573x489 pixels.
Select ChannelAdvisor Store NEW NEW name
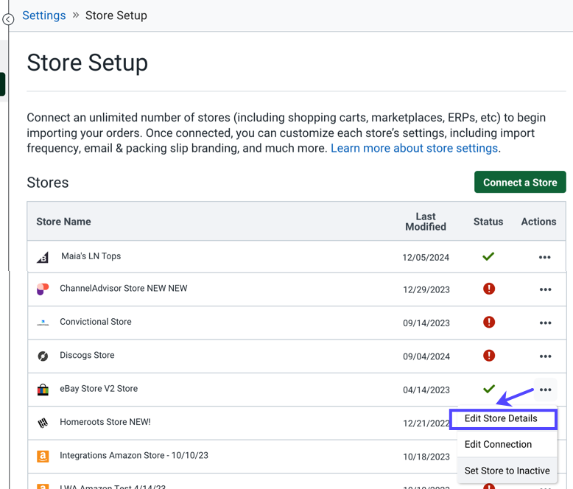(124, 289)
